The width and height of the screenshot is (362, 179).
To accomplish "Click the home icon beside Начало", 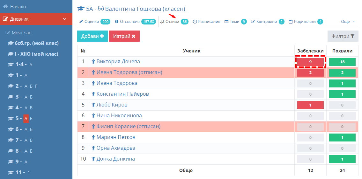I will 5,7.
